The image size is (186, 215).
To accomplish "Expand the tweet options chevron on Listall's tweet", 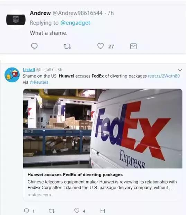I will tap(180, 70).
